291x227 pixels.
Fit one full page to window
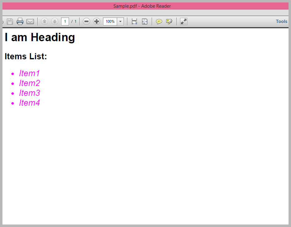point(145,22)
